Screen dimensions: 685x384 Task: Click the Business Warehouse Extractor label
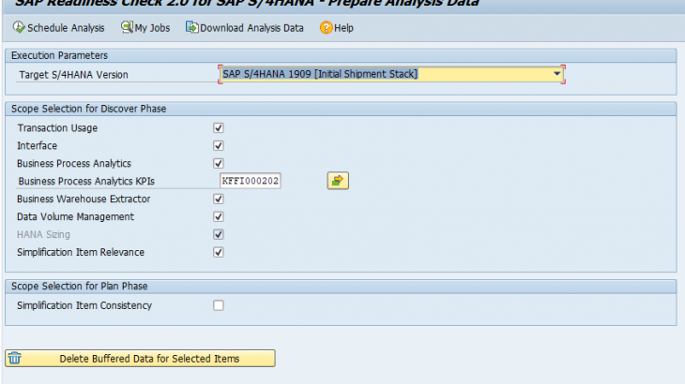pos(84,199)
